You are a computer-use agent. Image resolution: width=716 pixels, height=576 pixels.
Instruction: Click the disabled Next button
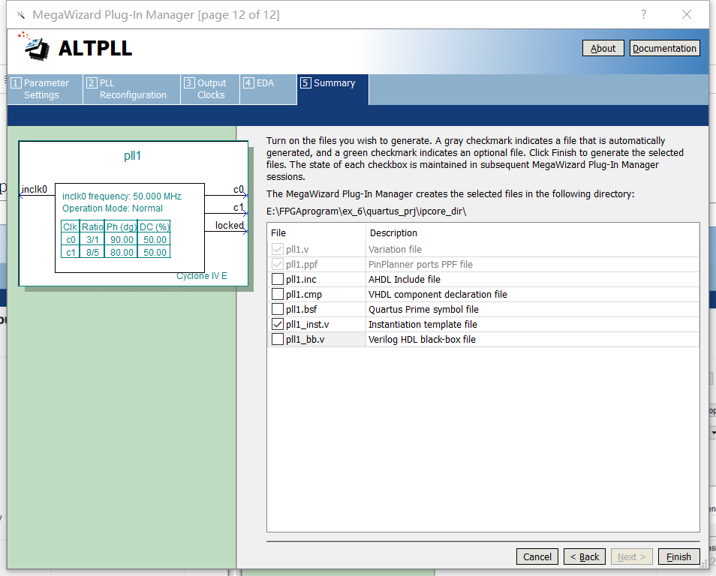[x=631, y=556]
